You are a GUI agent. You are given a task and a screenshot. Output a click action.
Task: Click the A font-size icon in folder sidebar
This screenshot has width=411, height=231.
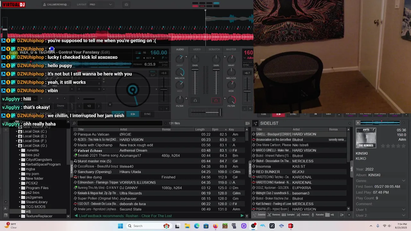5,208
